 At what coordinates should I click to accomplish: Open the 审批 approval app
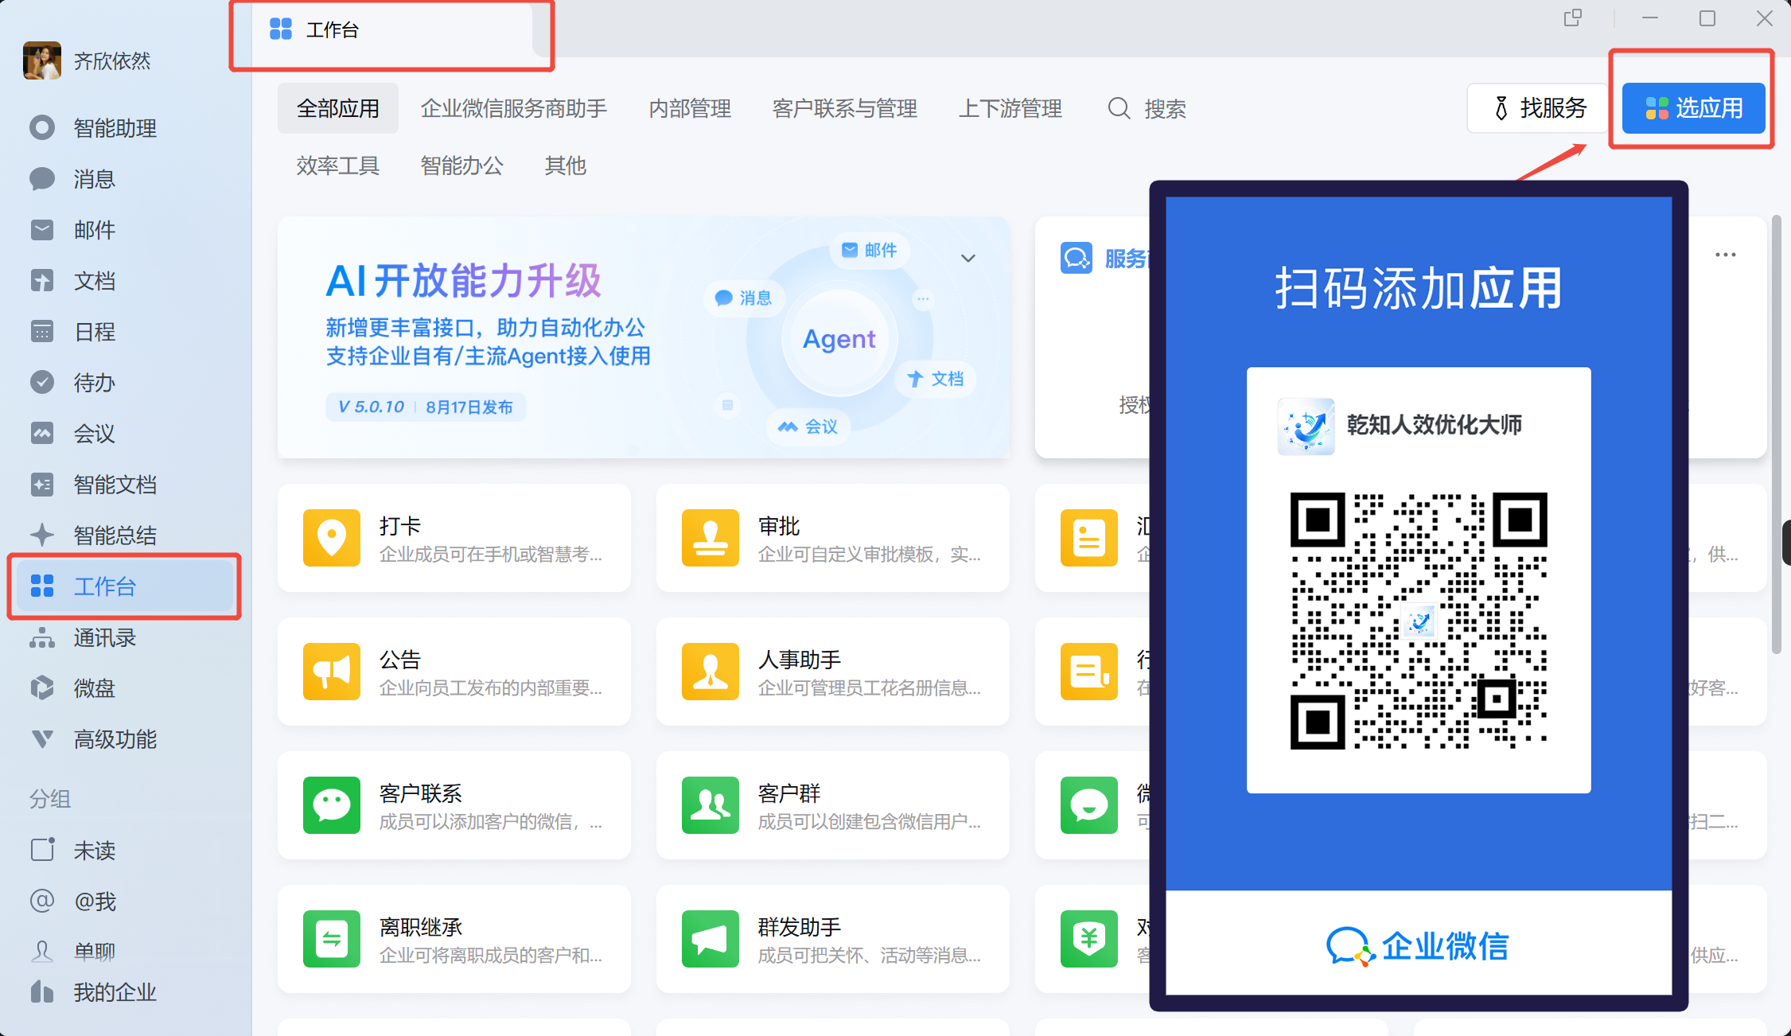pos(832,538)
